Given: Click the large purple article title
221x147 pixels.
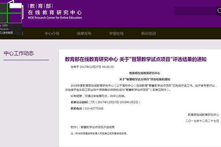Looking at the screenshot, I should tap(136, 59).
